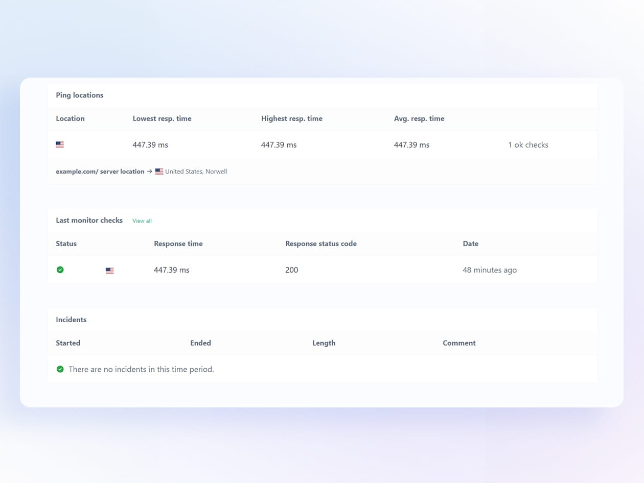Click the Date column header
Screen dimensions: 644x483
(x=471, y=244)
